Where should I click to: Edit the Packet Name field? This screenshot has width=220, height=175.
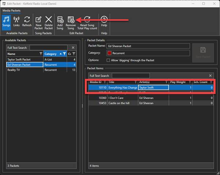[148, 46]
